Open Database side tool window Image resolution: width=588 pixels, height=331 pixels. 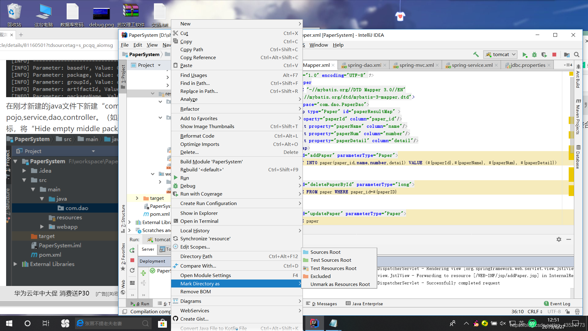[578, 157]
